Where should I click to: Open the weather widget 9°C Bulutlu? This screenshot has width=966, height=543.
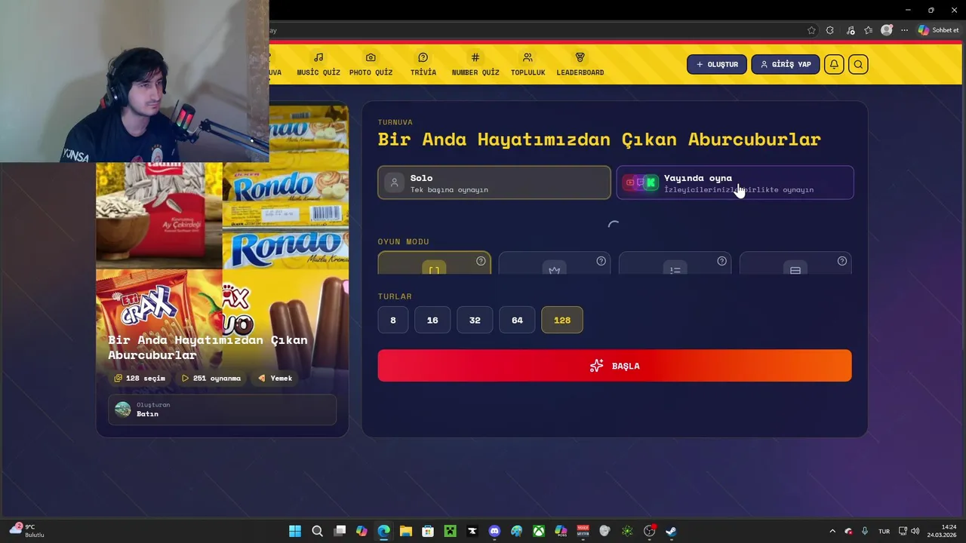click(x=26, y=531)
